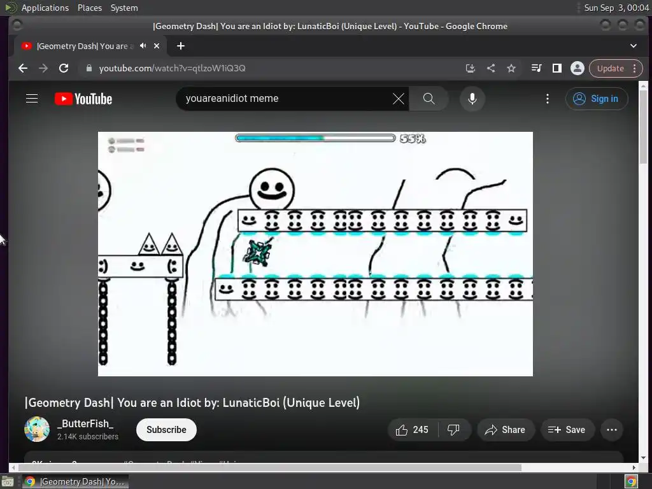Reload the current page

(x=64, y=68)
